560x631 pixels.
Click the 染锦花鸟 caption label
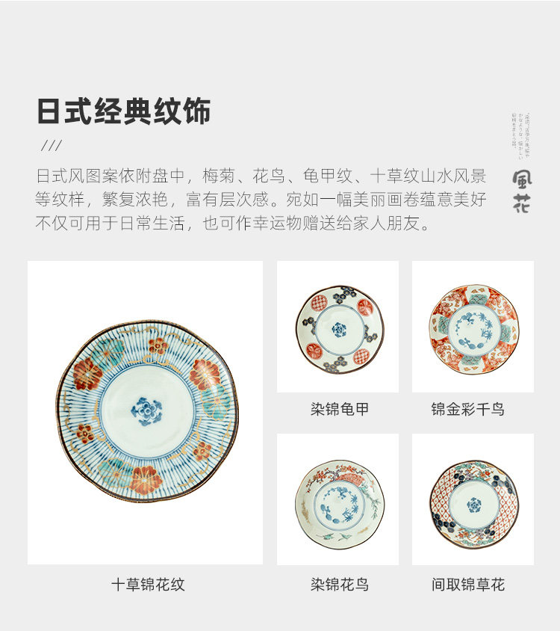[x=340, y=585]
